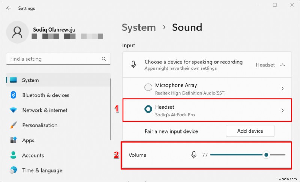Viewport: 300px width, 182px height.
Task: Click the Sodiq Olanrewaju profile avatar
Action: coord(17,32)
